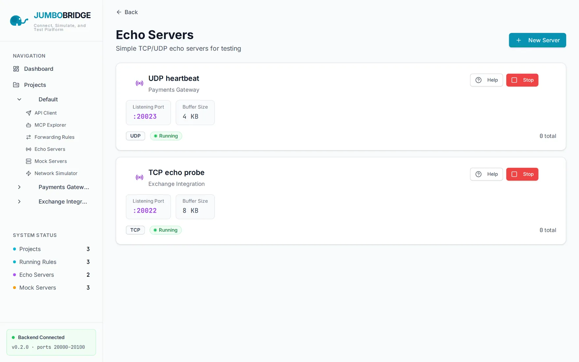Open the Network Simulator page
The image size is (579, 362).
(56, 173)
